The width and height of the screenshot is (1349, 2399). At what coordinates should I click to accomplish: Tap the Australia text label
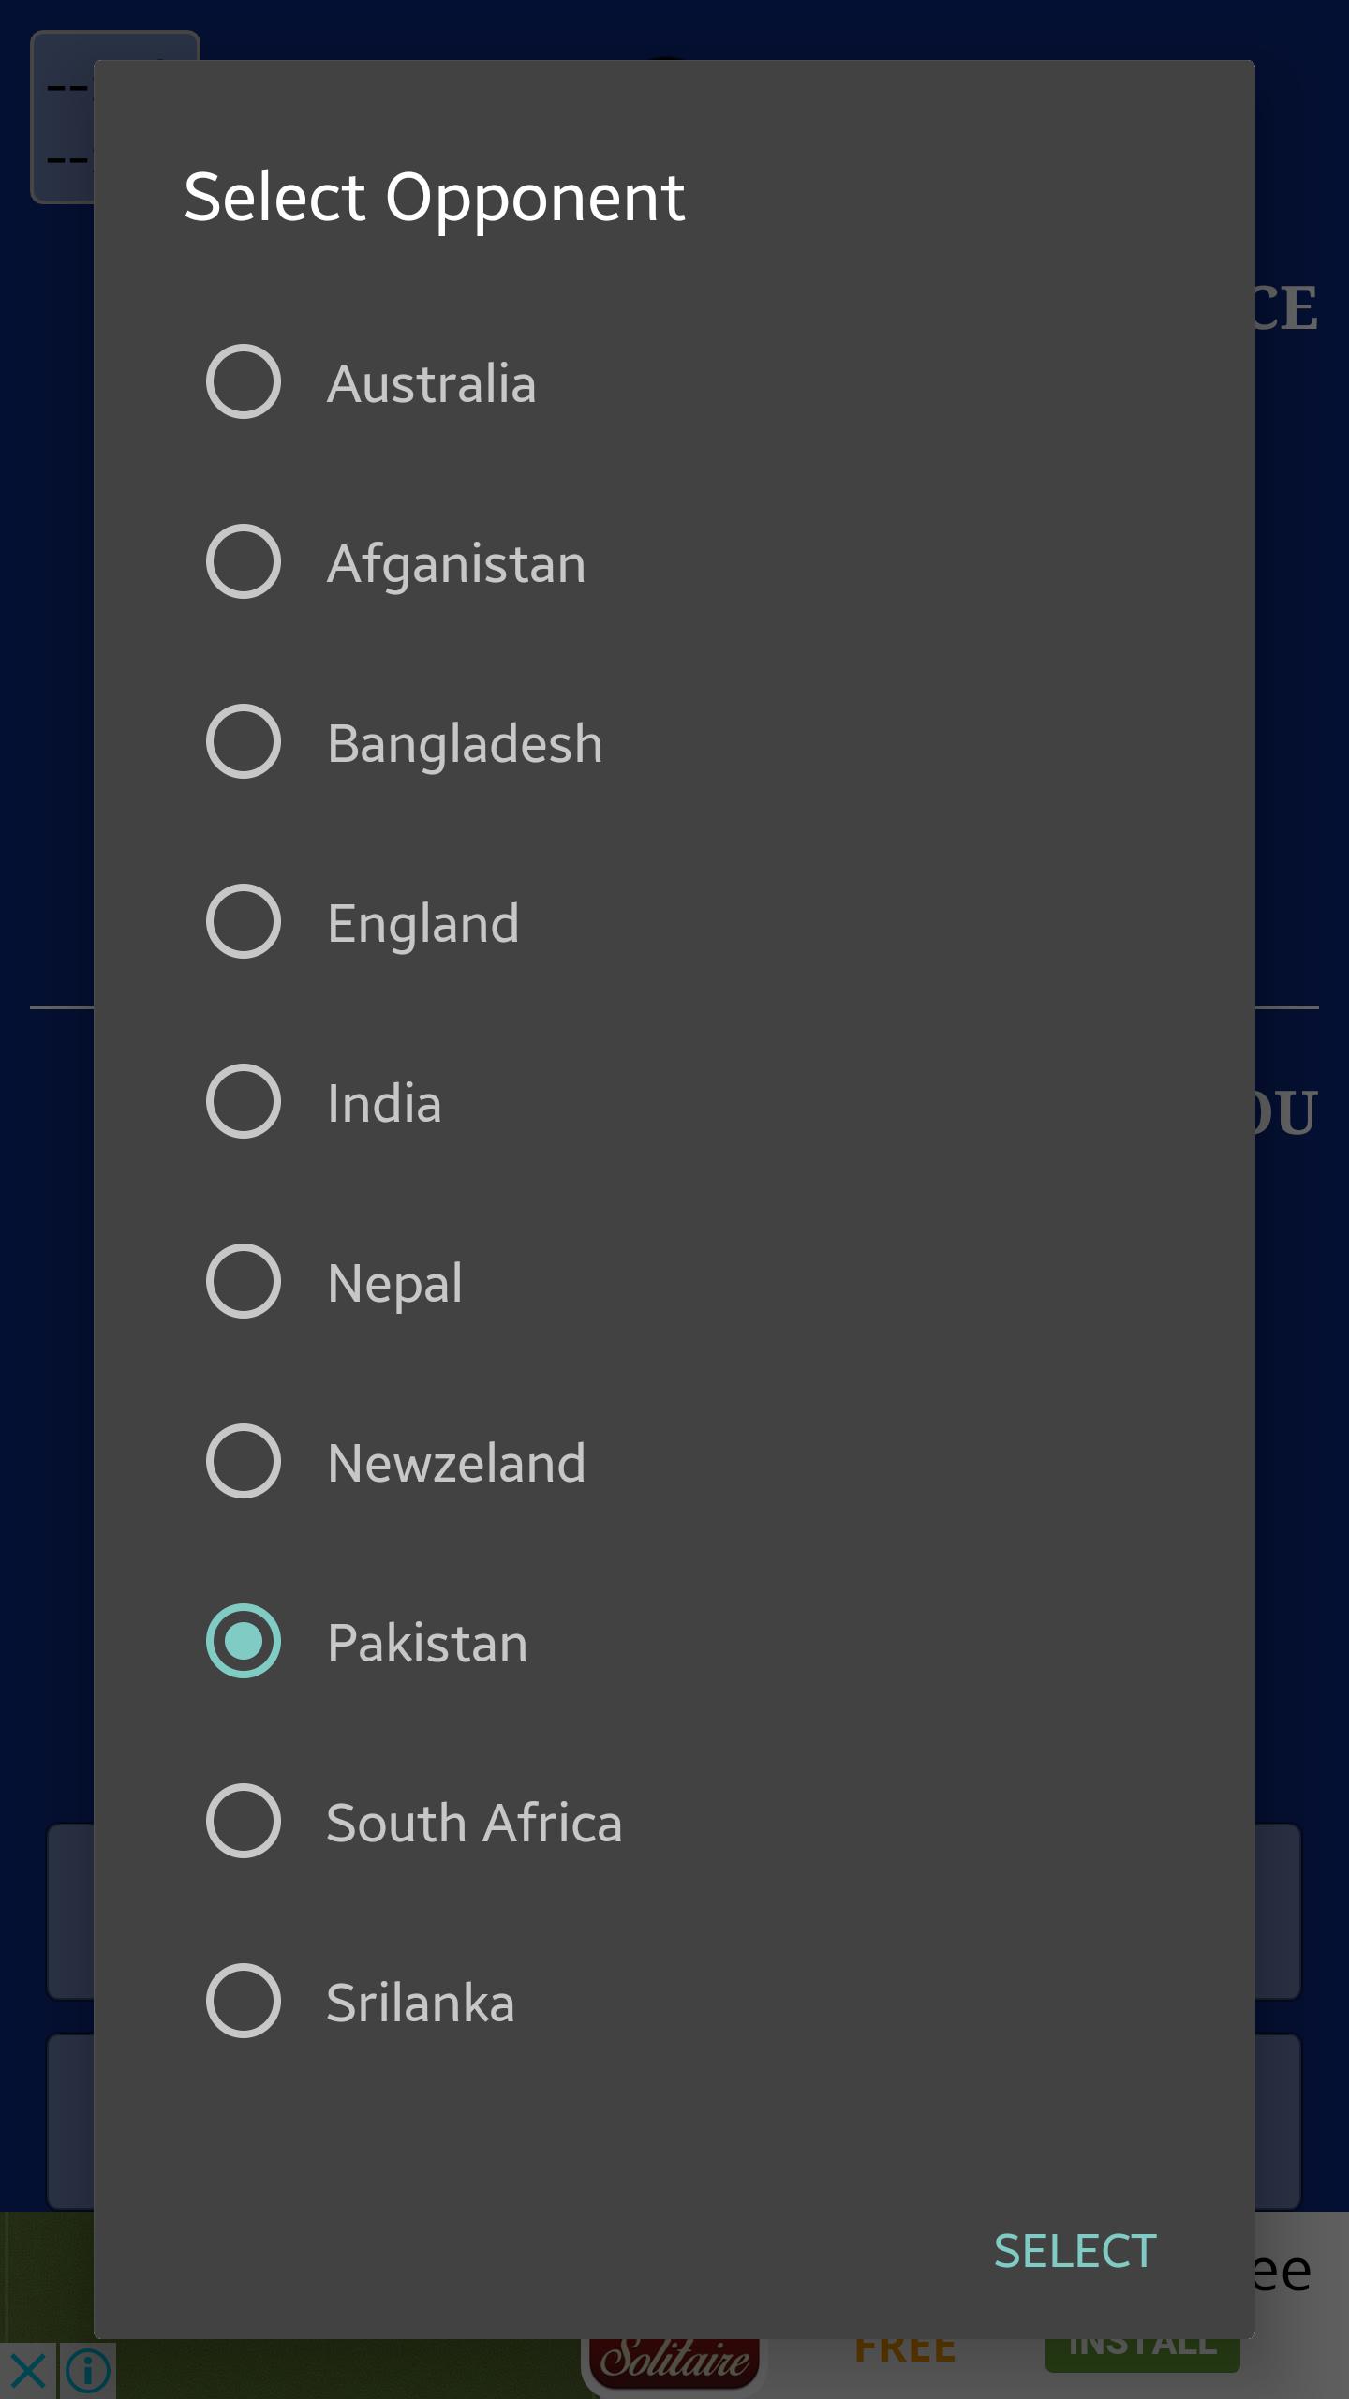(431, 383)
